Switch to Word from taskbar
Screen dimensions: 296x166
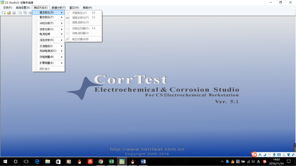click(x=143, y=162)
